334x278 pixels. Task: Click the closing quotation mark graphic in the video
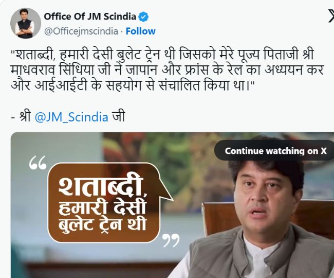[x=171, y=240]
